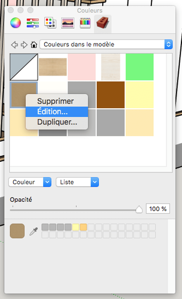Pick color with the eyedropper tool
Viewport: 182px width, 299px height.
(x=34, y=232)
